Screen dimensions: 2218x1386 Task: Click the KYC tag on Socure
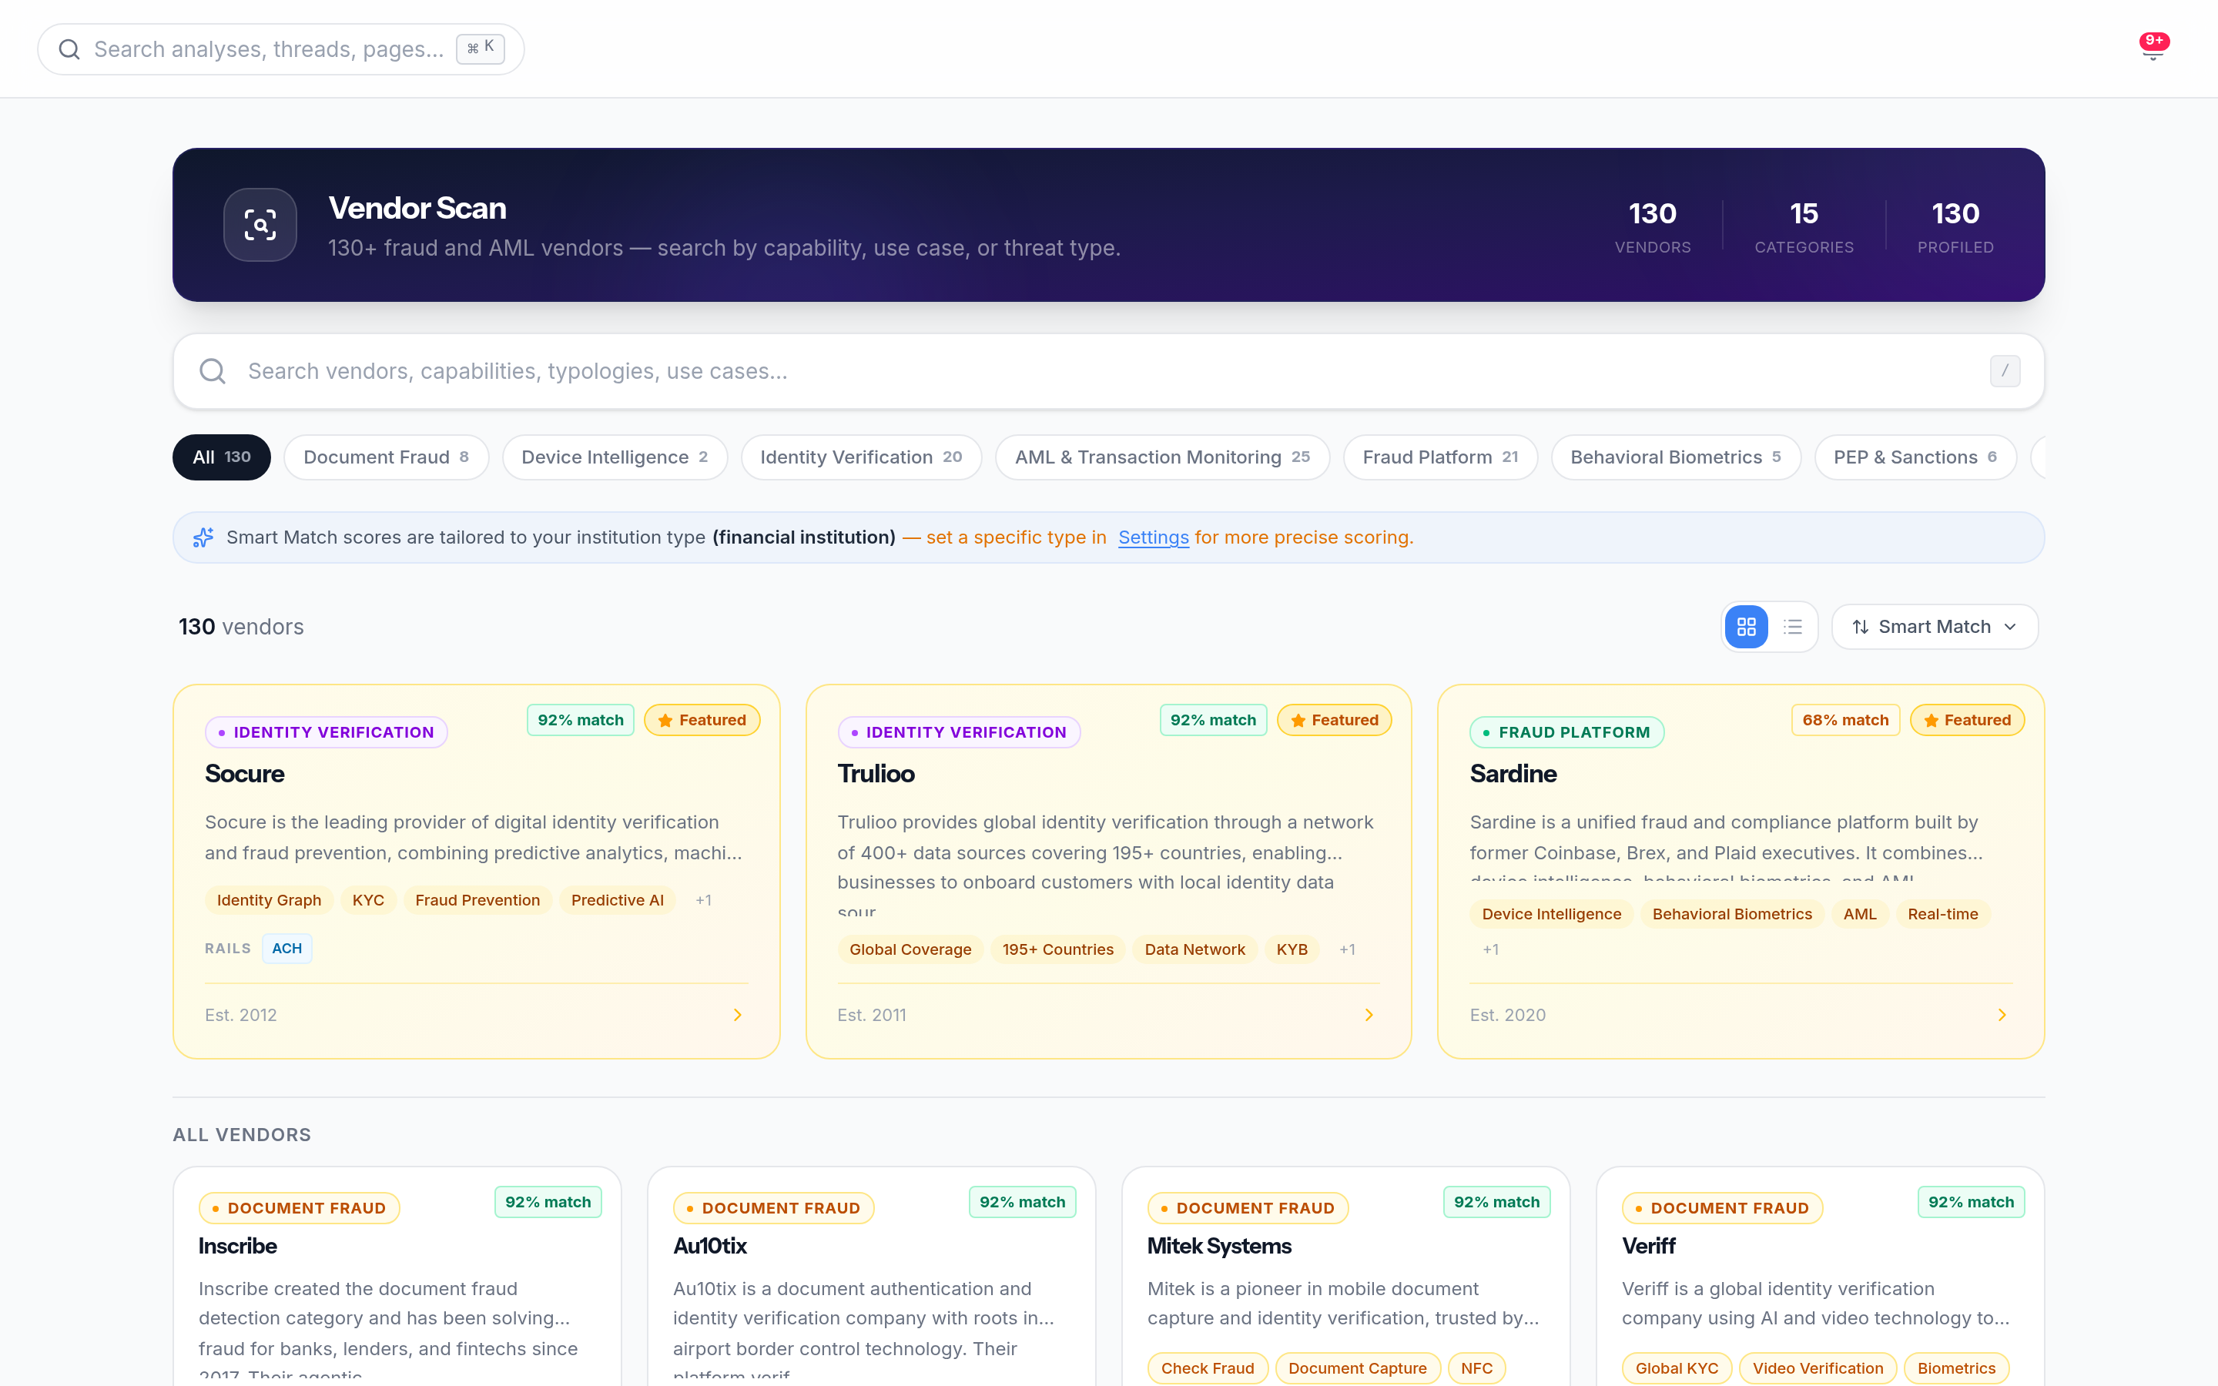tap(368, 900)
